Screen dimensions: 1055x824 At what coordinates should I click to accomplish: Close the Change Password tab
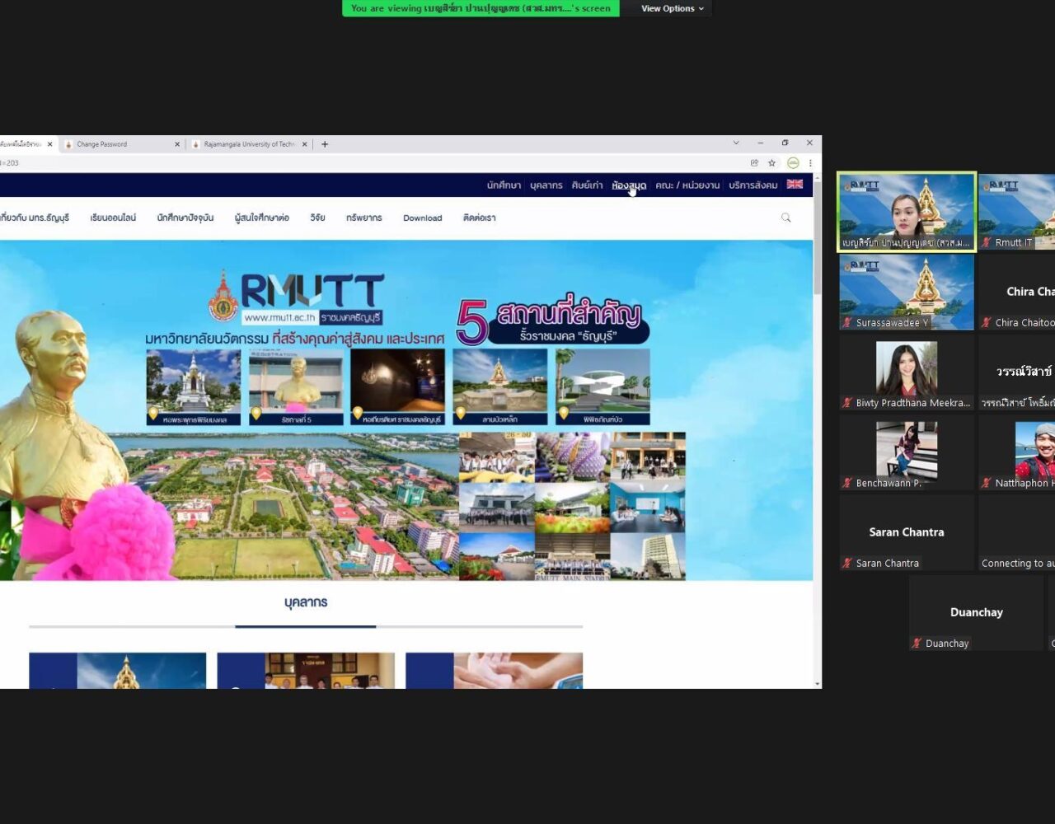[177, 144]
